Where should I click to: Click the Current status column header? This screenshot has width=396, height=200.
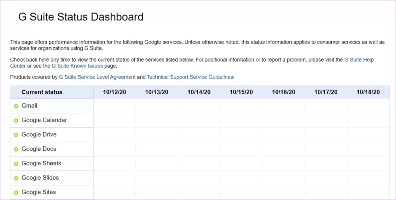[x=42, y=92]
